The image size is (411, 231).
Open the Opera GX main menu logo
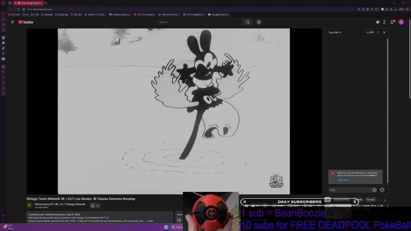tap(3, 3)
